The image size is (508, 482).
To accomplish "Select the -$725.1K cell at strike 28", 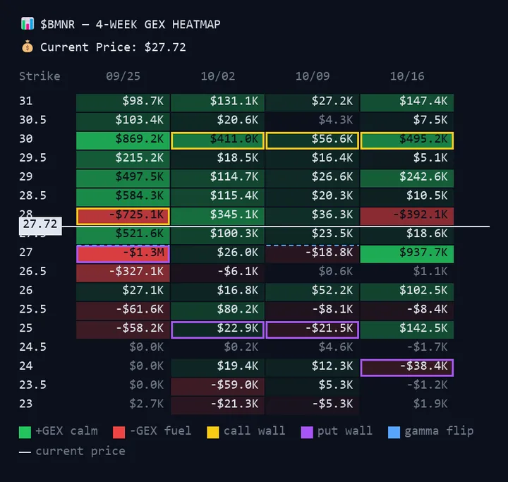I will pos(123,216).
